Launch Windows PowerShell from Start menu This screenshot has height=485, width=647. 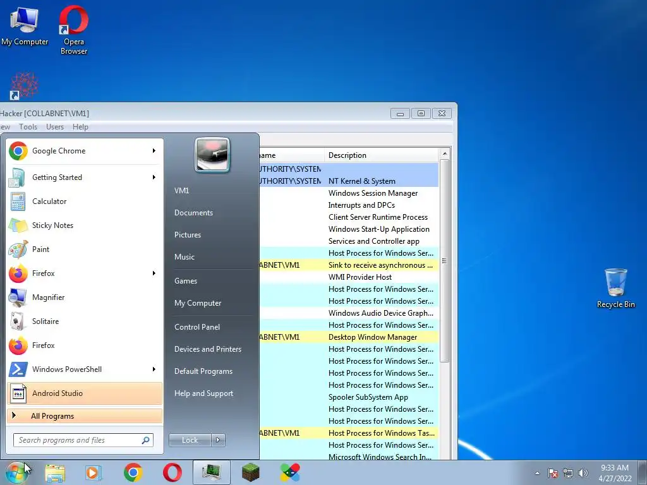85,369
